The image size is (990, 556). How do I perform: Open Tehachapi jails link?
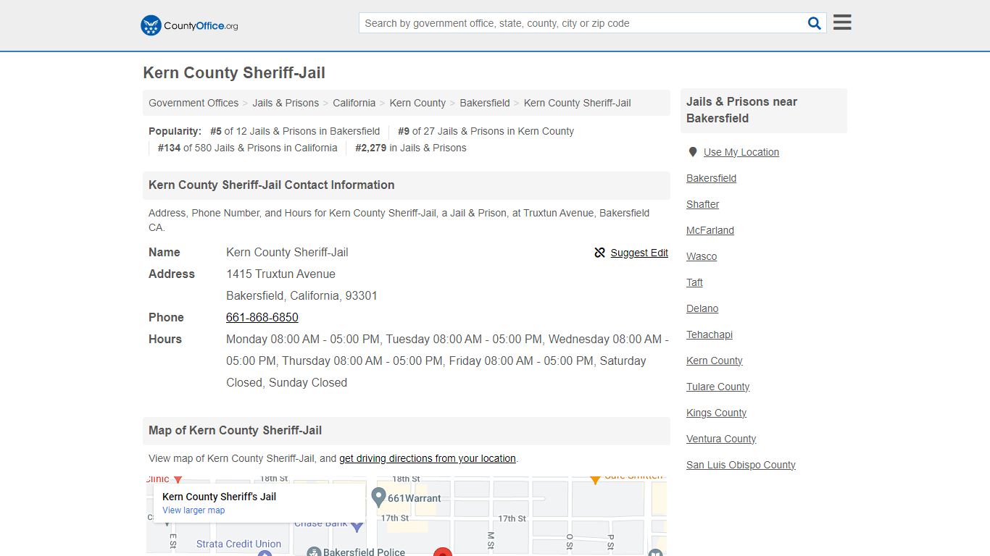tap(710, 334)
